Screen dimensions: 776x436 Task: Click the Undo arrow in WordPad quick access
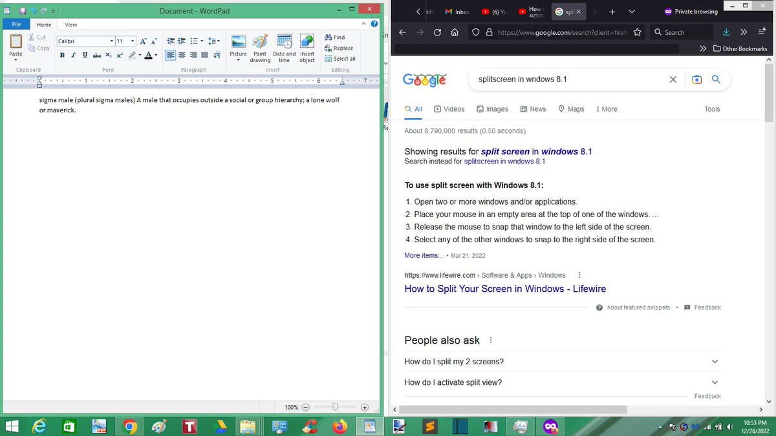(34, 11)
